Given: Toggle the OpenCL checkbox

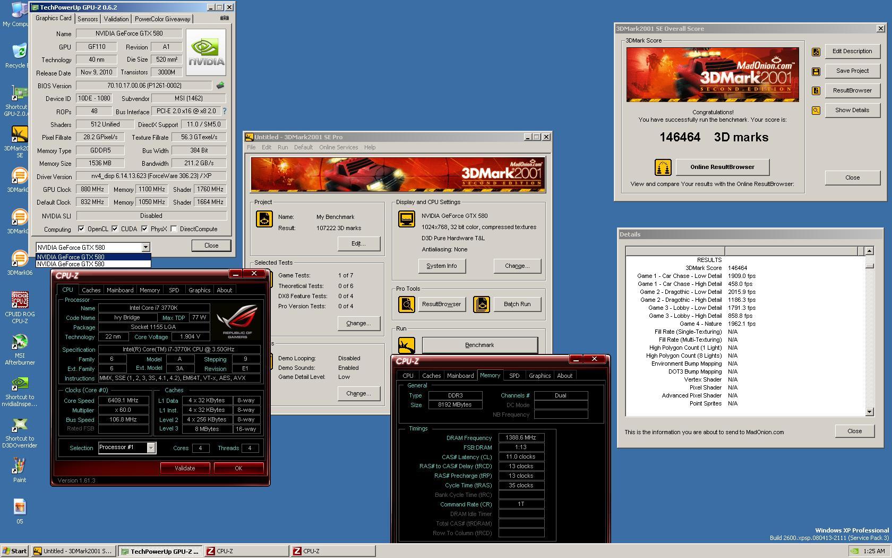Looking at the screenshot, I should 81,229.
